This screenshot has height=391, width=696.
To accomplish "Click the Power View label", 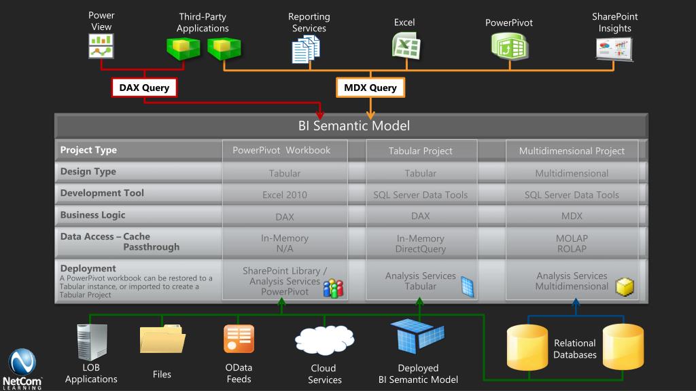I will pyautogui.click(x=101, y=21).
